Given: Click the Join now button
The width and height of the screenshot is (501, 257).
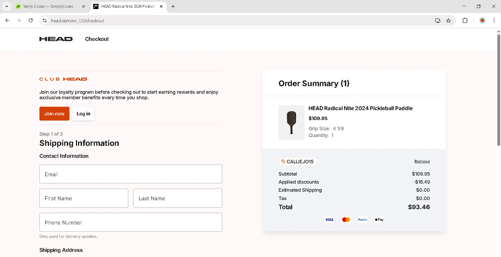Looking at the screenshot, I should click(x=54, y=114).
